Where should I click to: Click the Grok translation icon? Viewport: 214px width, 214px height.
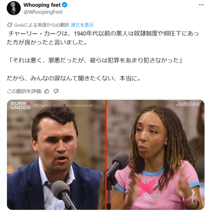(x=9, y=25)
